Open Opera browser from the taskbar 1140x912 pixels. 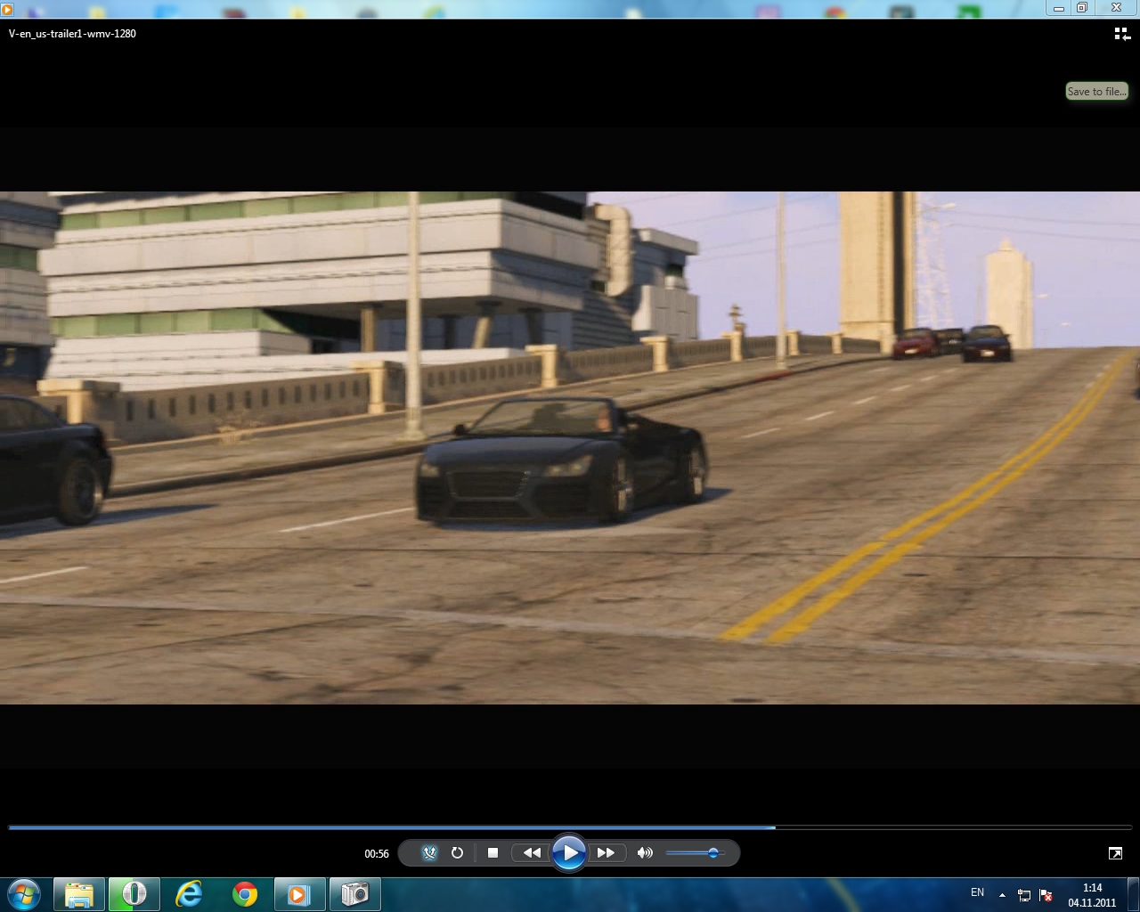[134, 894]
